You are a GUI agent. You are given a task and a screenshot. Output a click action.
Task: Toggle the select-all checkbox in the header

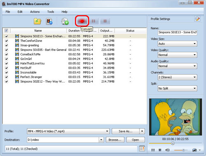tap(6, 30)
